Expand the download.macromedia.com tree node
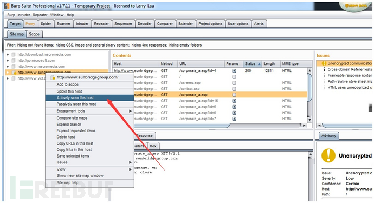Screen dimensions: 374x203 (x=8, y=55)
